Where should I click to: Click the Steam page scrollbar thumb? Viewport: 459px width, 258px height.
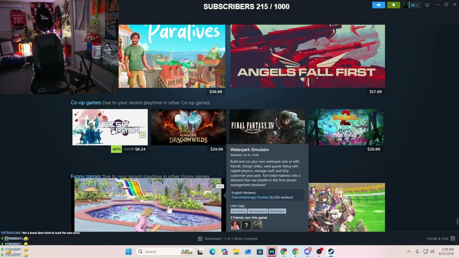[457, 221]
